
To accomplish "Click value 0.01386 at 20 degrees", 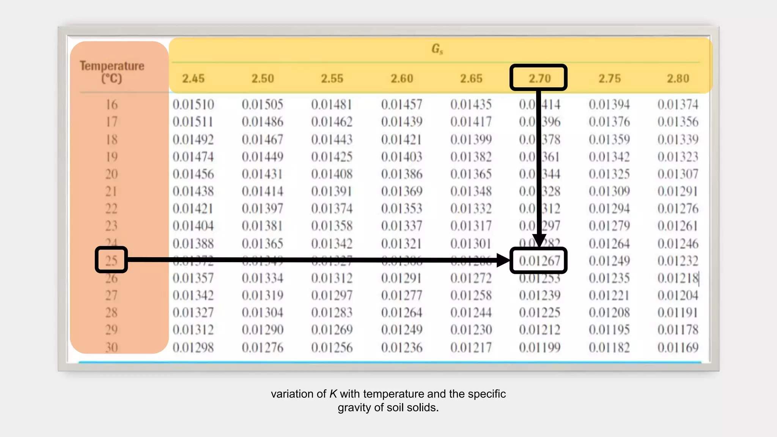I will [x=402, y=174].
